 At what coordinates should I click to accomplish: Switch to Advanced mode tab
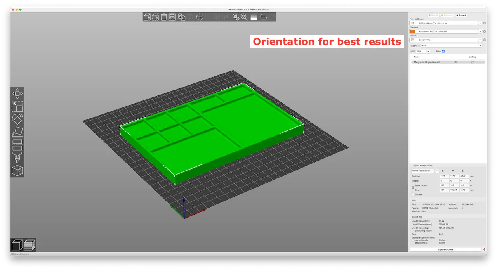447,15
